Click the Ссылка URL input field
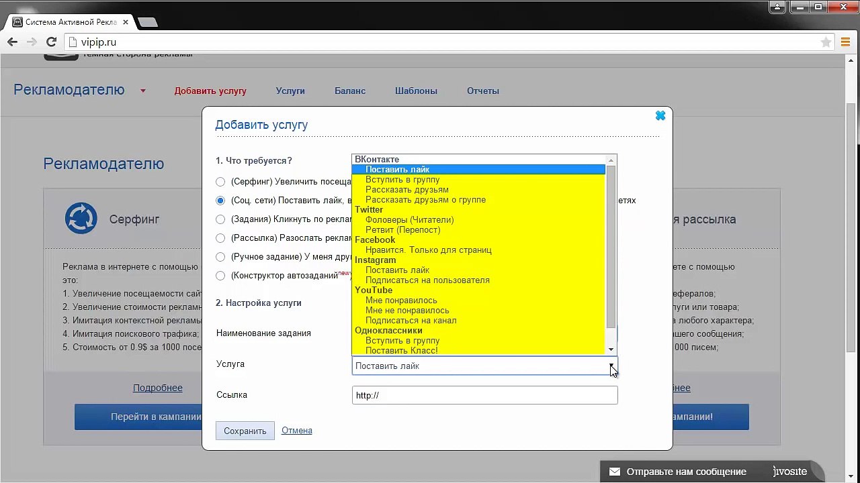The width and height of the screenshot is (860, 483). (484, 395)
